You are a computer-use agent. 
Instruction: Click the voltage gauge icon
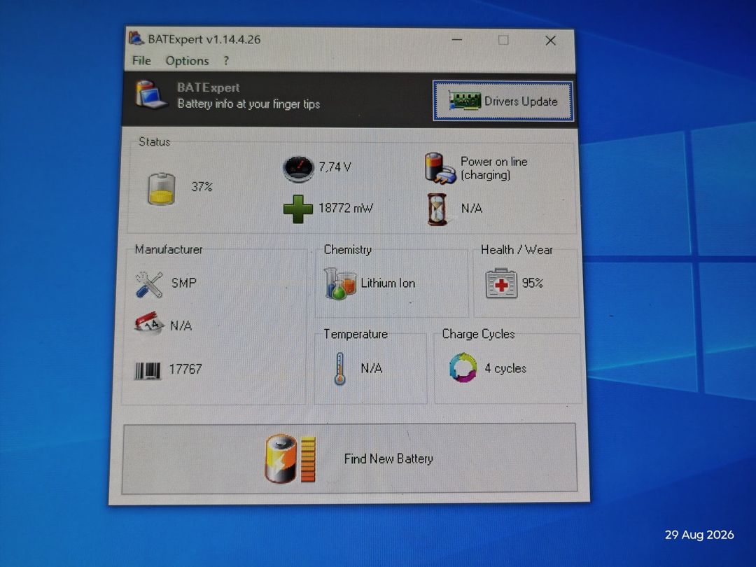298,169
